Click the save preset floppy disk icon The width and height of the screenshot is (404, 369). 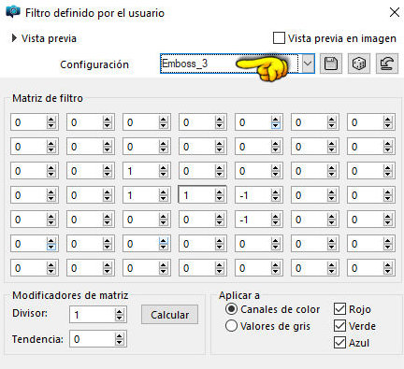(x=331, y=64)
